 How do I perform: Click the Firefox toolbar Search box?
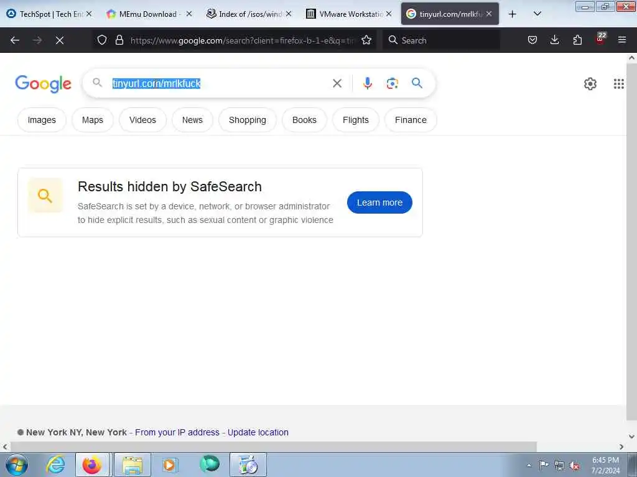tap(441, 40)
